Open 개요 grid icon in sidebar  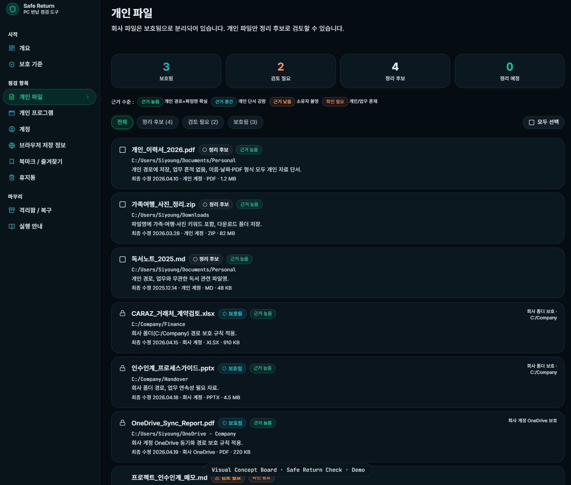point(12,48)
